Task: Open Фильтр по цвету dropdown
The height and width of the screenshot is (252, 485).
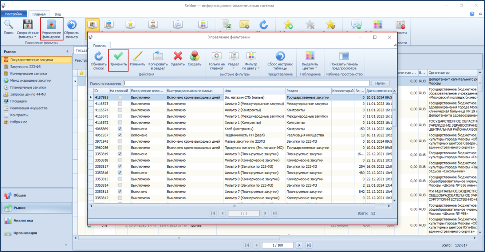Action: click(251, 60)
